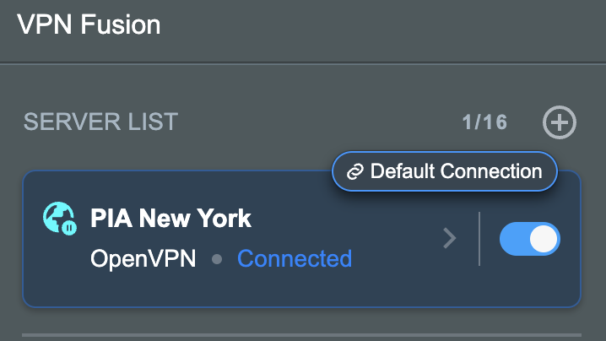Click the chain link icon in Default Connection badge

point(354,171)
